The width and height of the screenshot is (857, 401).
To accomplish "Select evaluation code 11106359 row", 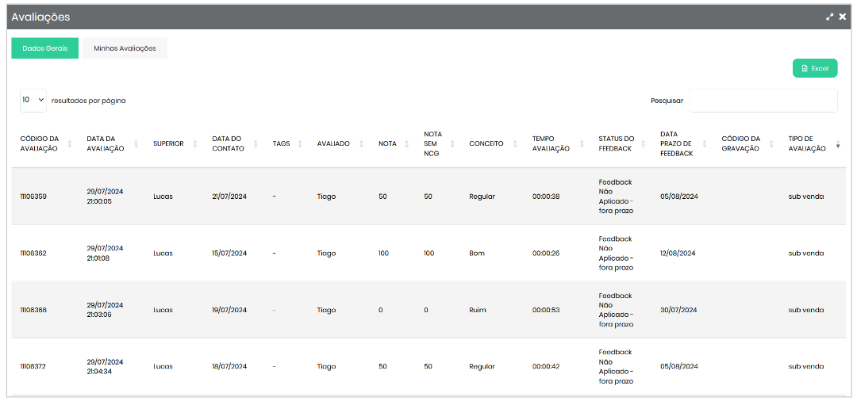I will [33, 197].
